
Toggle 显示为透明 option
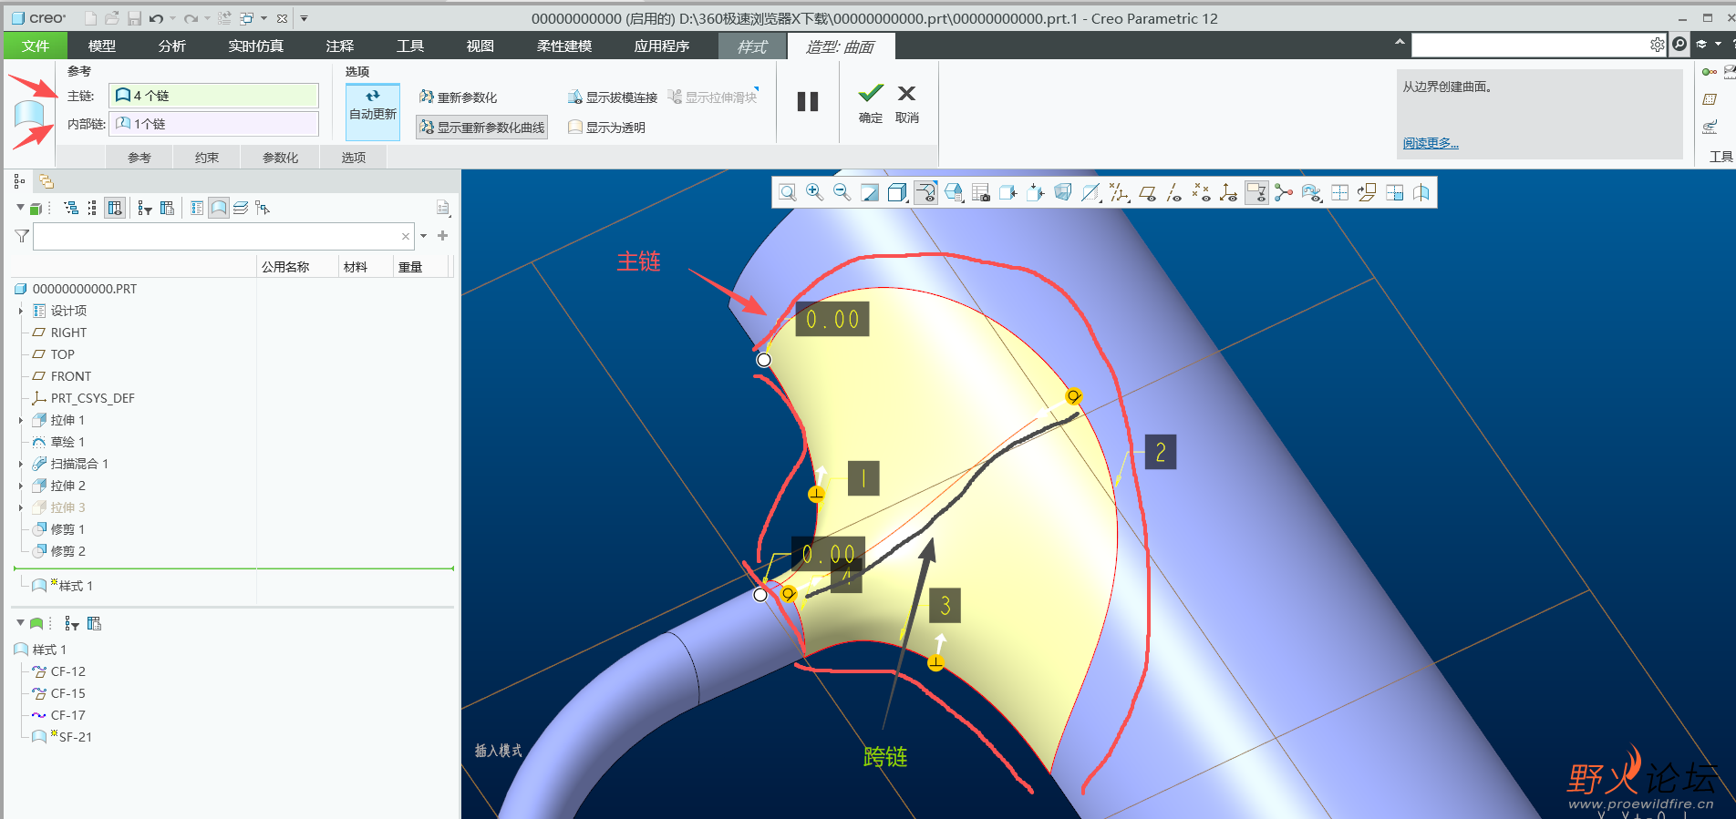point(606,128)
